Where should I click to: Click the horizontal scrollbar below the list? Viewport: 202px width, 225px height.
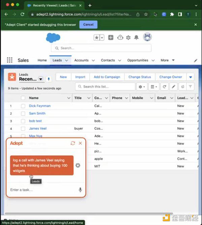[89, 213]
